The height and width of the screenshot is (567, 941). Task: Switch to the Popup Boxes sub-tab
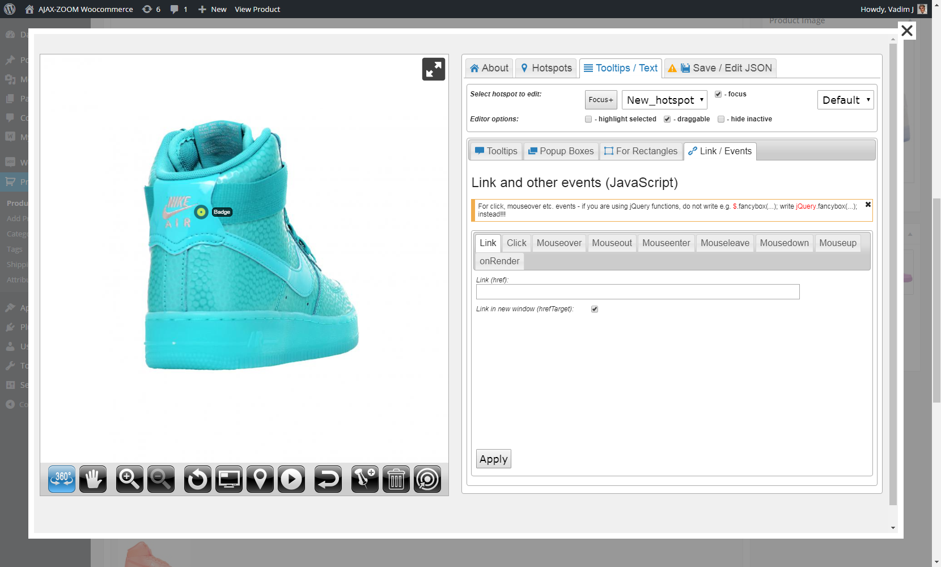click(561, 151)
